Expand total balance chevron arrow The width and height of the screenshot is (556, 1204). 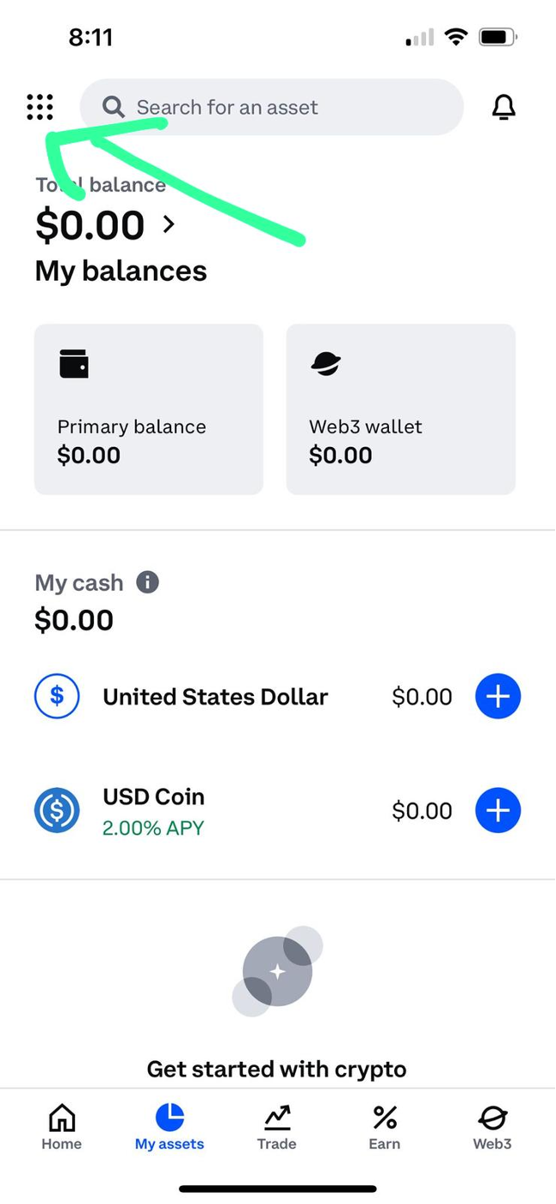(x=169, y=225)
